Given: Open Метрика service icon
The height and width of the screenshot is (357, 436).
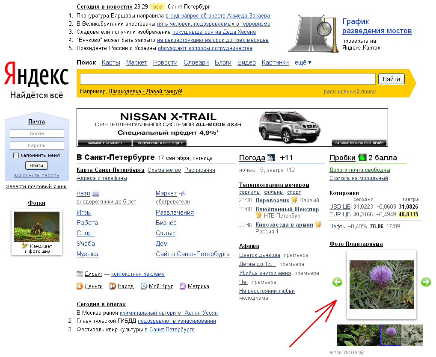Looking at the screenshot, I should (183, 286).
